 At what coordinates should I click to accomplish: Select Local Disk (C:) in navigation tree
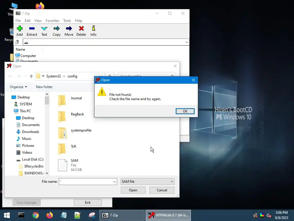[30, 159]
